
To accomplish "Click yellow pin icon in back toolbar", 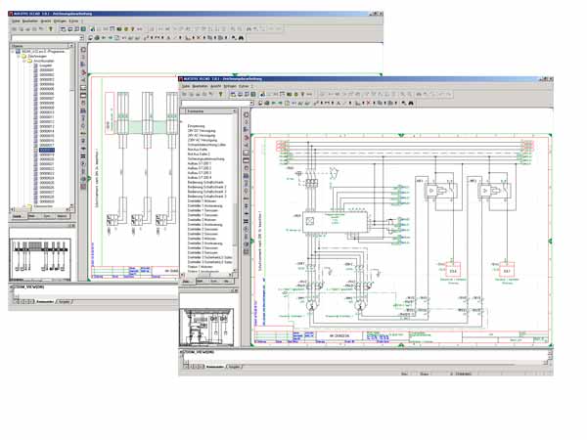I will pos(51,29).
